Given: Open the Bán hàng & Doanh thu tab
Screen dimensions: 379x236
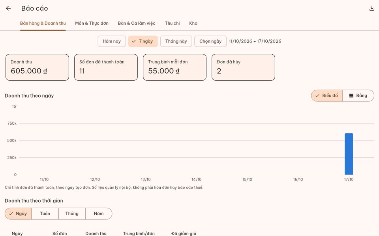Looking at the screenshot, I should (43, 23).
